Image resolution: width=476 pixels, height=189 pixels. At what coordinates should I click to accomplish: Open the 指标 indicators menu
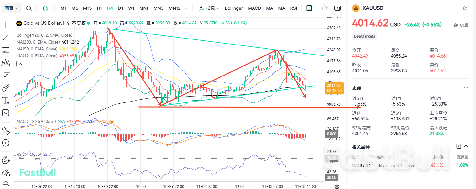211,8
